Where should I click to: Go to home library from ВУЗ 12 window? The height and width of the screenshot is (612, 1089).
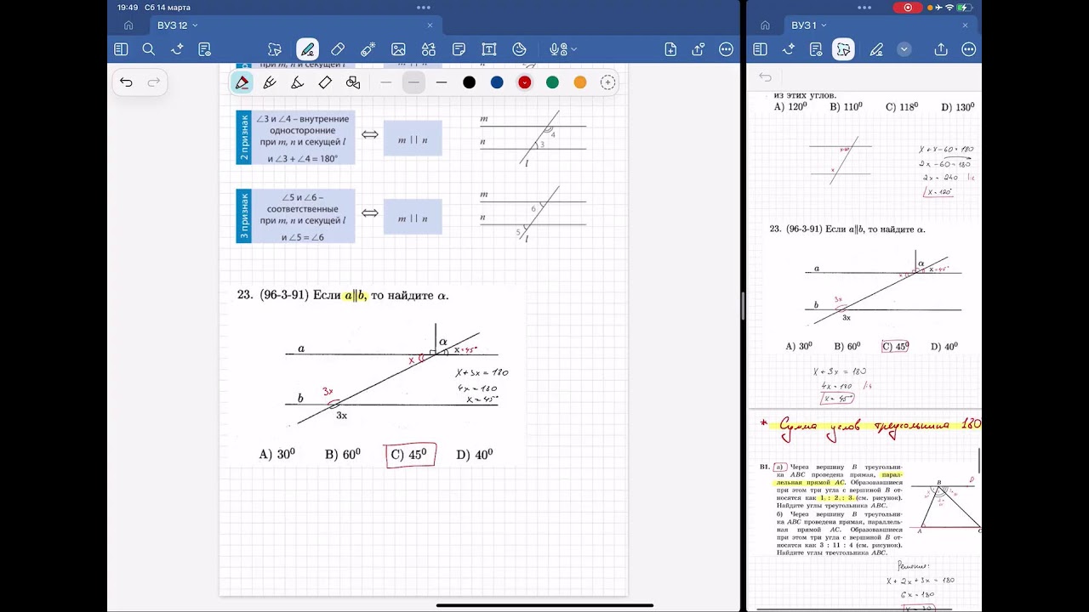tap(128, 25)
